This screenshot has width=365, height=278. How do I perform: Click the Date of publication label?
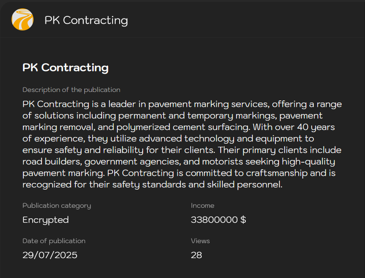[x=54, y=241]
